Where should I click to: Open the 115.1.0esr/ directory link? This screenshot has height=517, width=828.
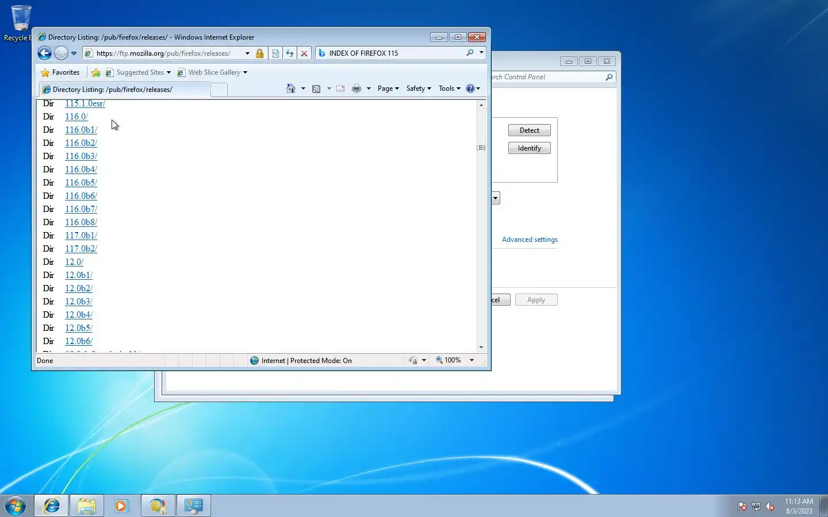(x=85, y=103)
